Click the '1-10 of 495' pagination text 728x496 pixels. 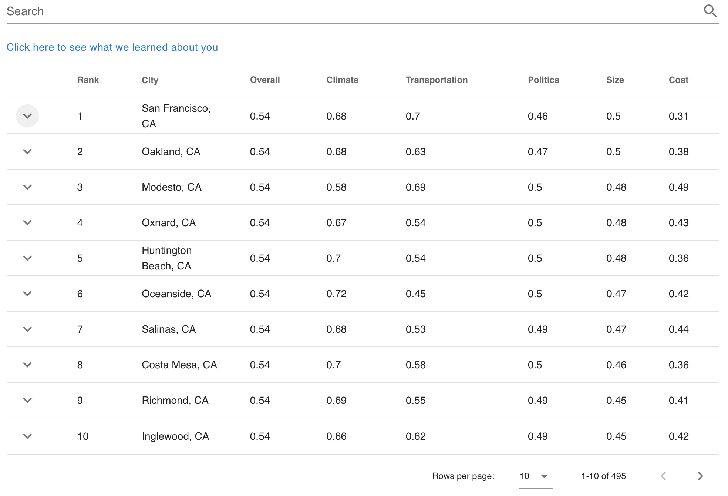tap(603, 476)
